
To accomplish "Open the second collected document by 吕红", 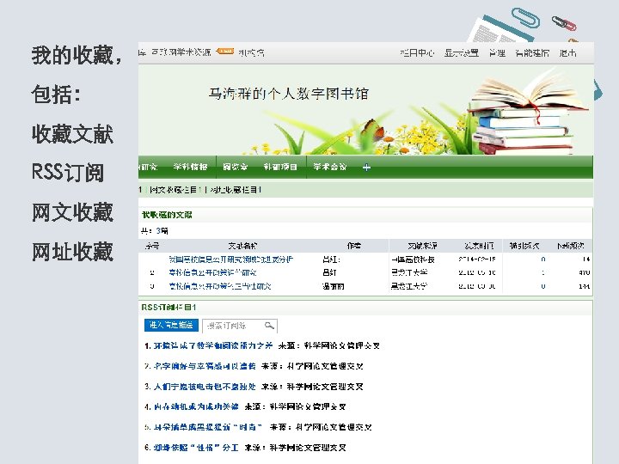I will coord(212,272).
